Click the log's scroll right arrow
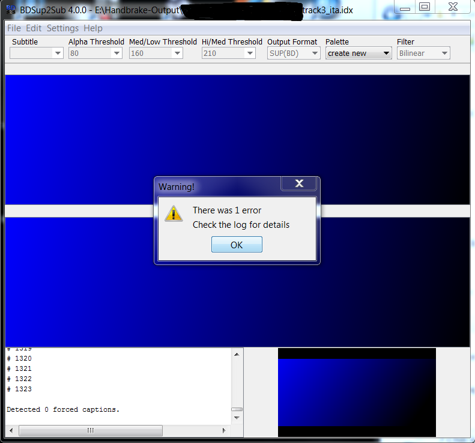475x443 pixels. [224, 430]
